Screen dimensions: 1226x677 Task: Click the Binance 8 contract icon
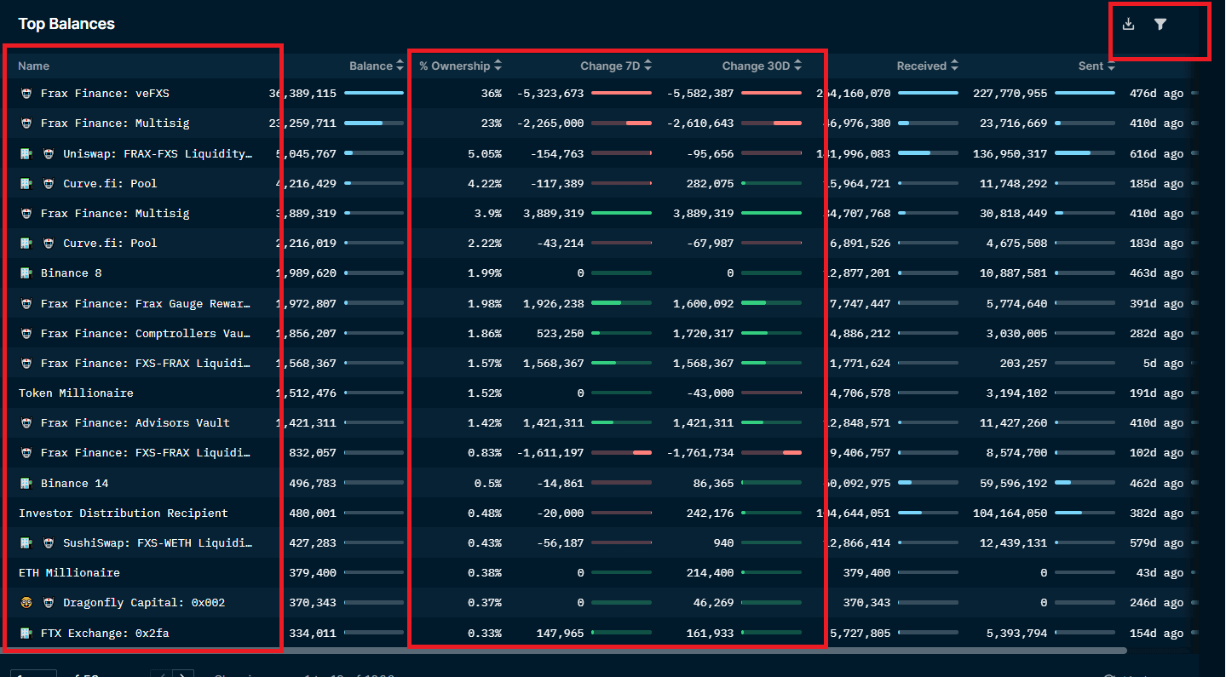[x=26, y=273]
